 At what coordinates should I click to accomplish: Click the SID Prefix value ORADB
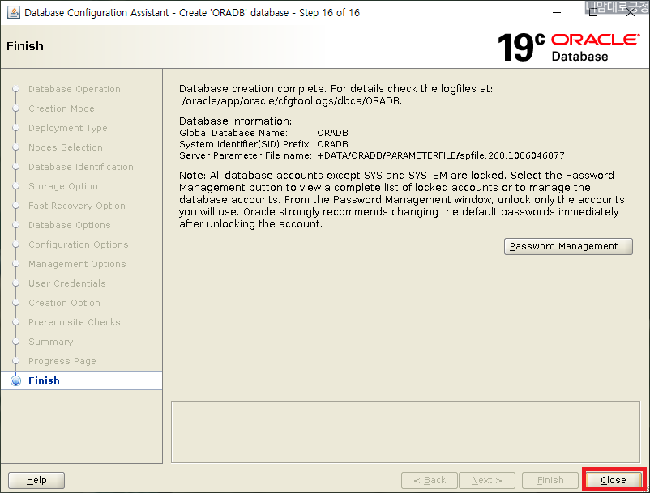332,144
